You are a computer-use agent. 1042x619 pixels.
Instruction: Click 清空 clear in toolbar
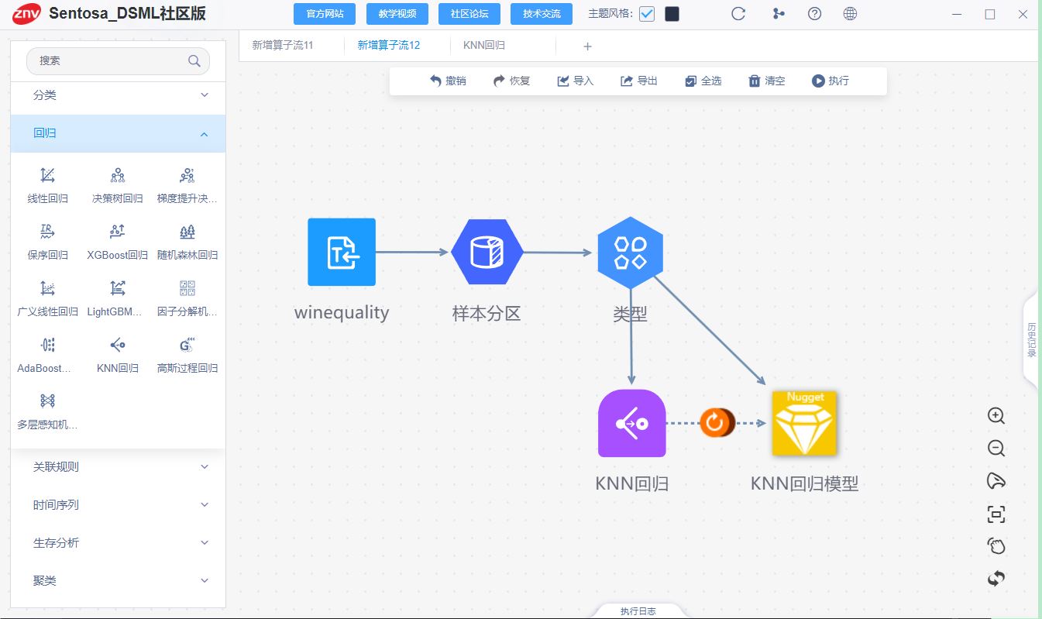766,81
